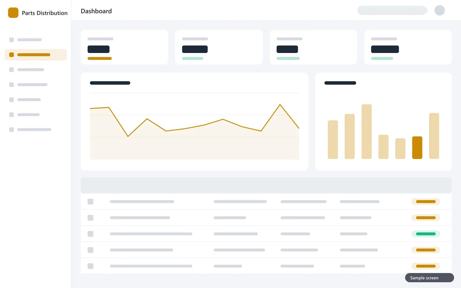Click the orange icon of the active sidebar item
The width and height of the screenshot is (461, 288).
(12, 55)
